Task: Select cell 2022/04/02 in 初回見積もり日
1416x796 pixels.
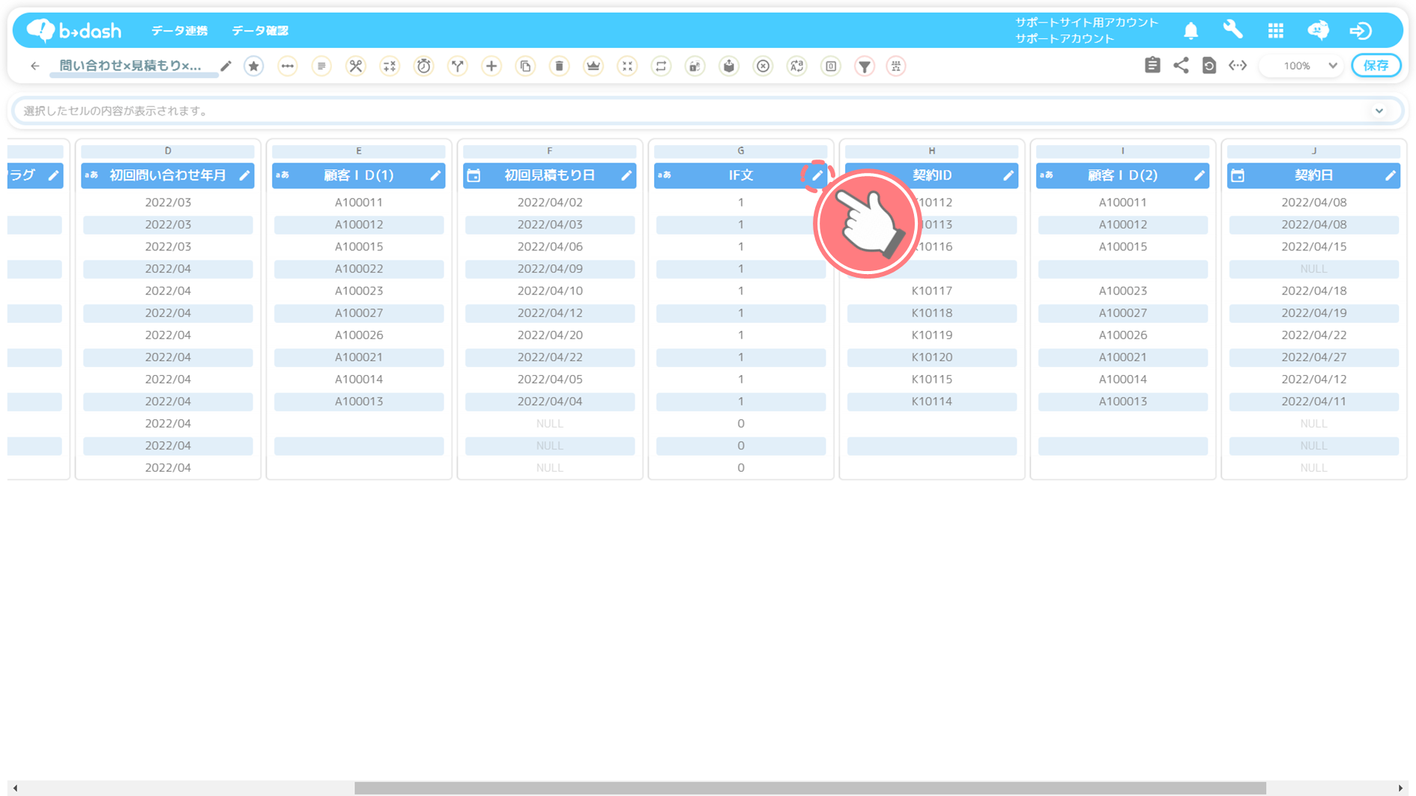Action: coord(550,202)
